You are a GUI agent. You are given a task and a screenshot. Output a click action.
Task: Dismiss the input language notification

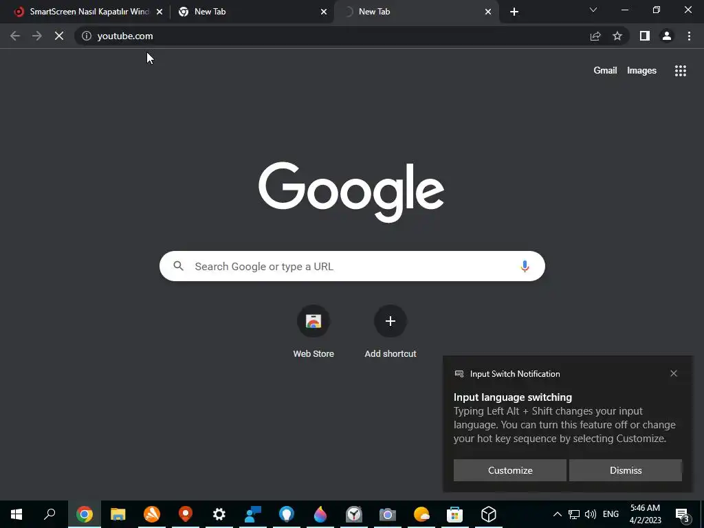tap(626, 470)
